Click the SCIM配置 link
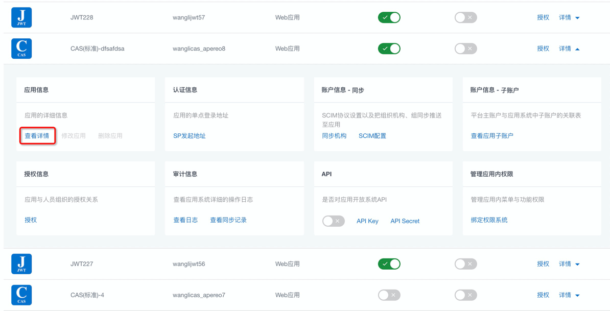 (x=372, y=136)
